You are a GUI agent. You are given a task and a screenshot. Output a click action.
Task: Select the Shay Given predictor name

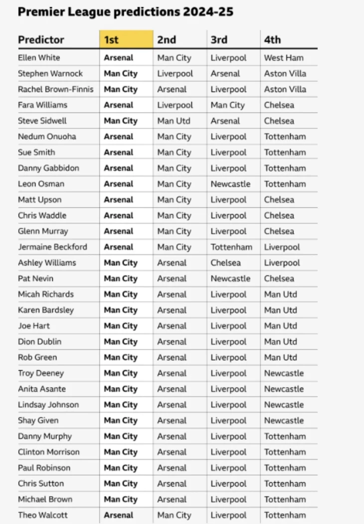click(x=38, y=420)
